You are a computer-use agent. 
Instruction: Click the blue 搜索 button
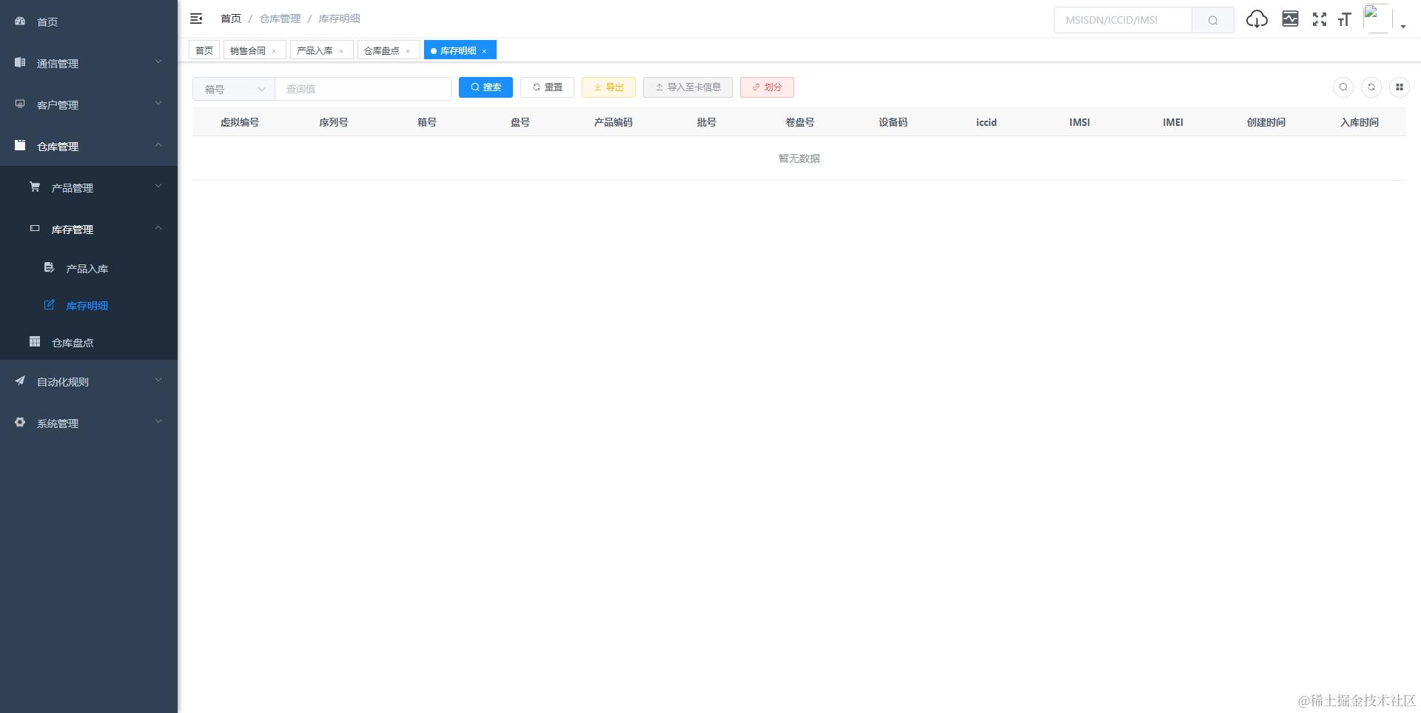[x=486, y=87]
